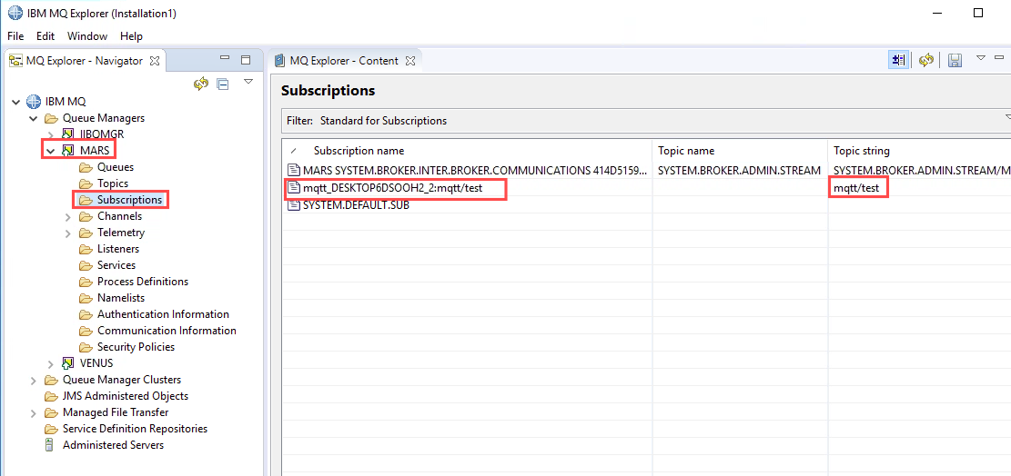The height and width of the screenshot is (476, 1011).
Task: Select the Namelists tree item
Action: pos(120,298)
